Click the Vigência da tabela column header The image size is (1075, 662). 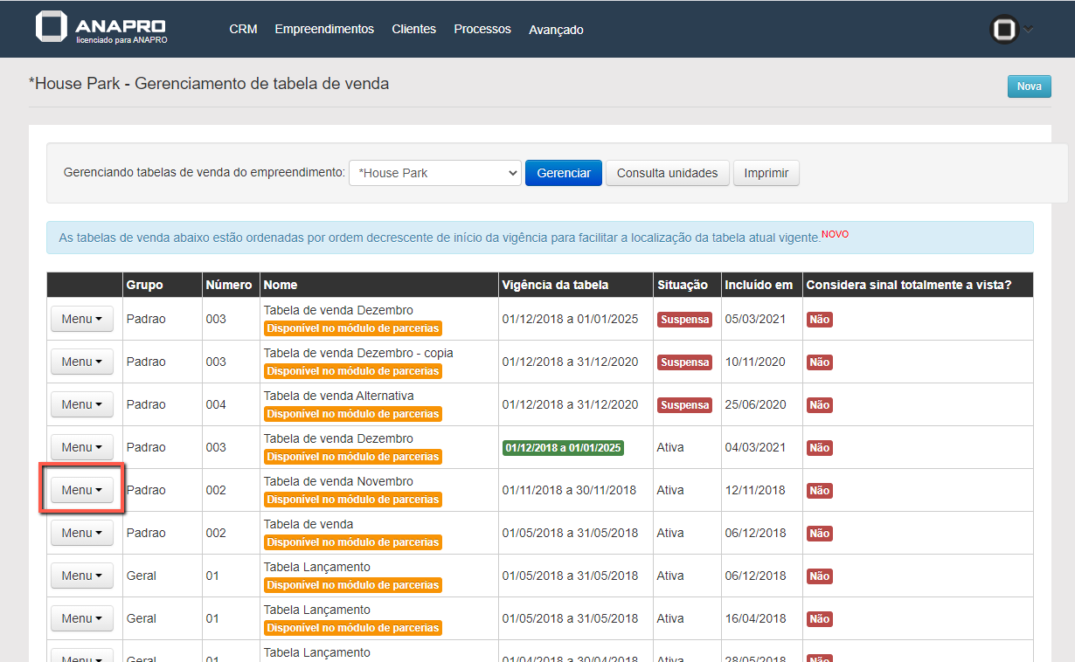pos(555,285)
